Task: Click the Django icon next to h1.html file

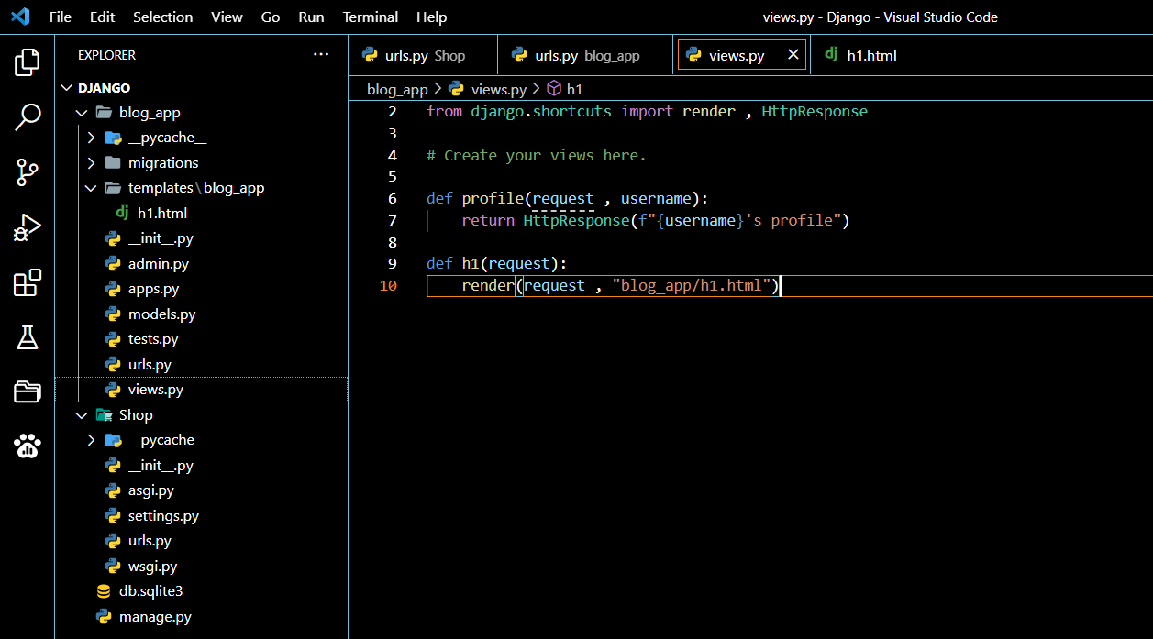Action: [122, 213]
